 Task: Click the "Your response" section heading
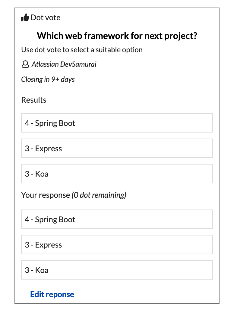pyautogui.click(x=45, y=195)
